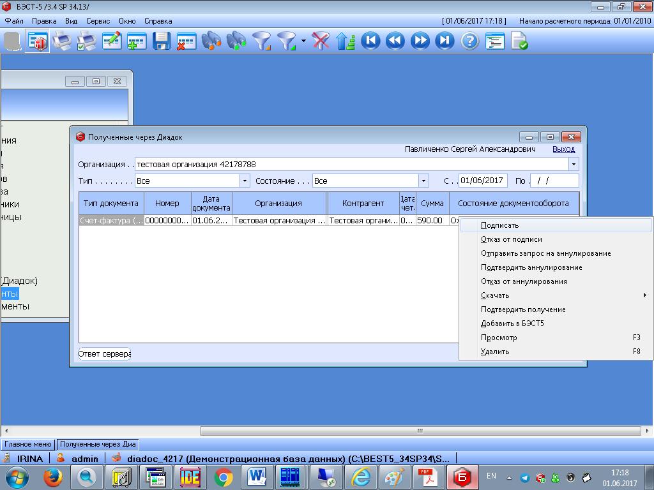Expand the small arrow beside the filter icons
654x490 pixels.
pos(303,41)
